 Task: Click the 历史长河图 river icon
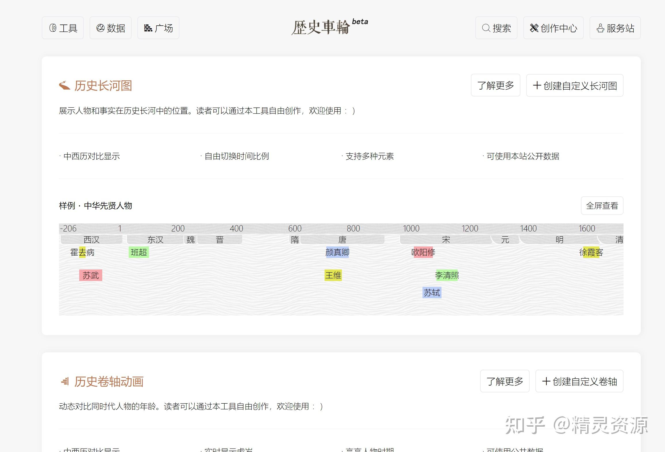[65, 86]
